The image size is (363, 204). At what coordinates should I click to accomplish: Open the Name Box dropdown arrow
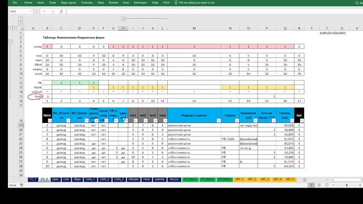click(31, 11)
